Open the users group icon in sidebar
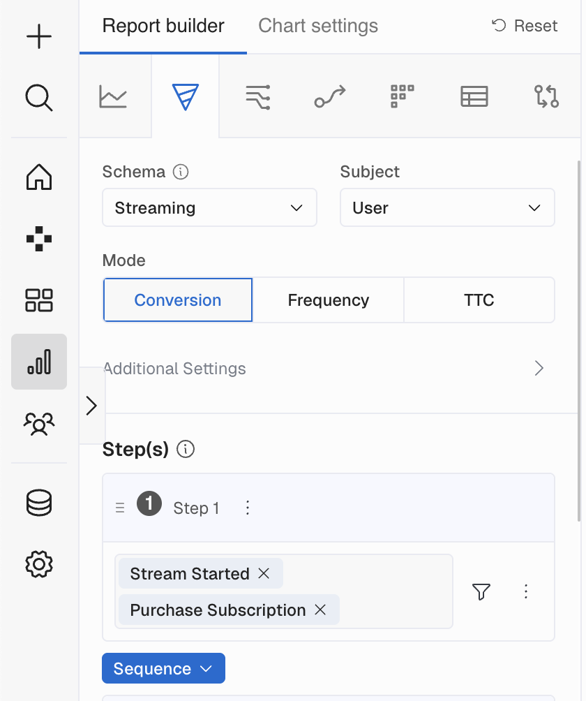 tap(39, 423)
